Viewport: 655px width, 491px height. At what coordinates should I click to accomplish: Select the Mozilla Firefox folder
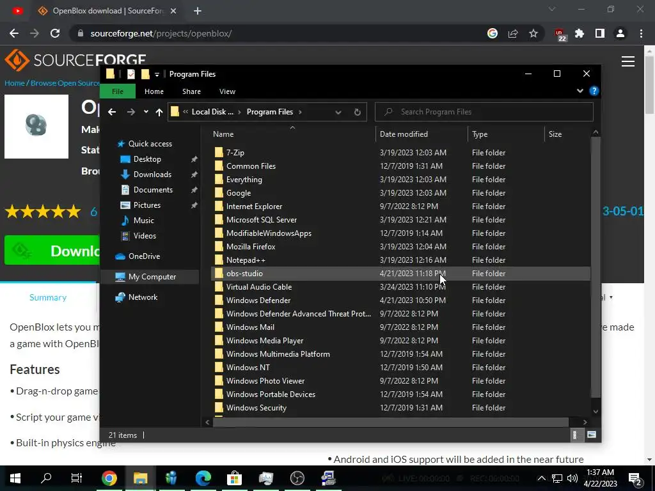click(x=401, y=247)
